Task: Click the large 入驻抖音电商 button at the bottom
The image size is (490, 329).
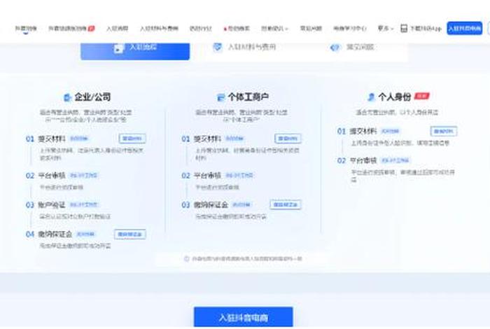Action: (243, 317)
